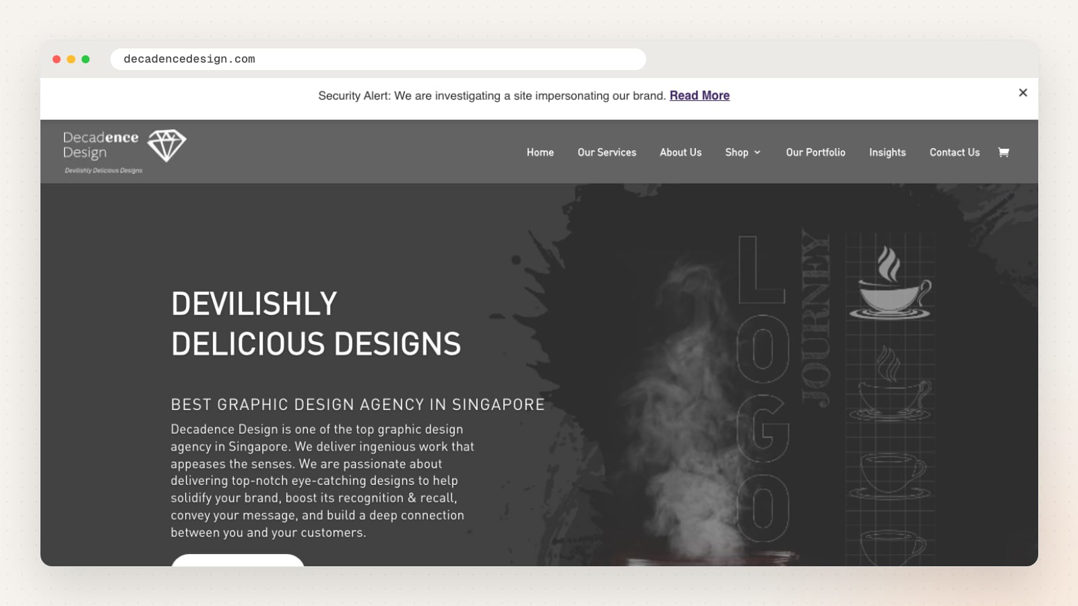Click 'BEST GRAPHIC DESIGN AGENCY IN SINGAPORE' subheading

(x=358, y=404)
